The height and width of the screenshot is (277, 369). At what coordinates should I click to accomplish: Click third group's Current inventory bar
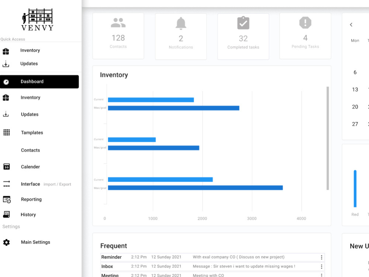click(160, 179)
